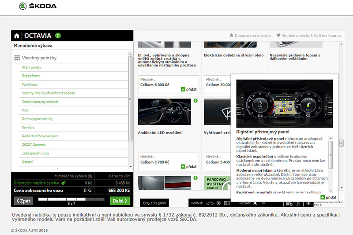
Task: Continue with the green Další button
Action: point(120,201)
